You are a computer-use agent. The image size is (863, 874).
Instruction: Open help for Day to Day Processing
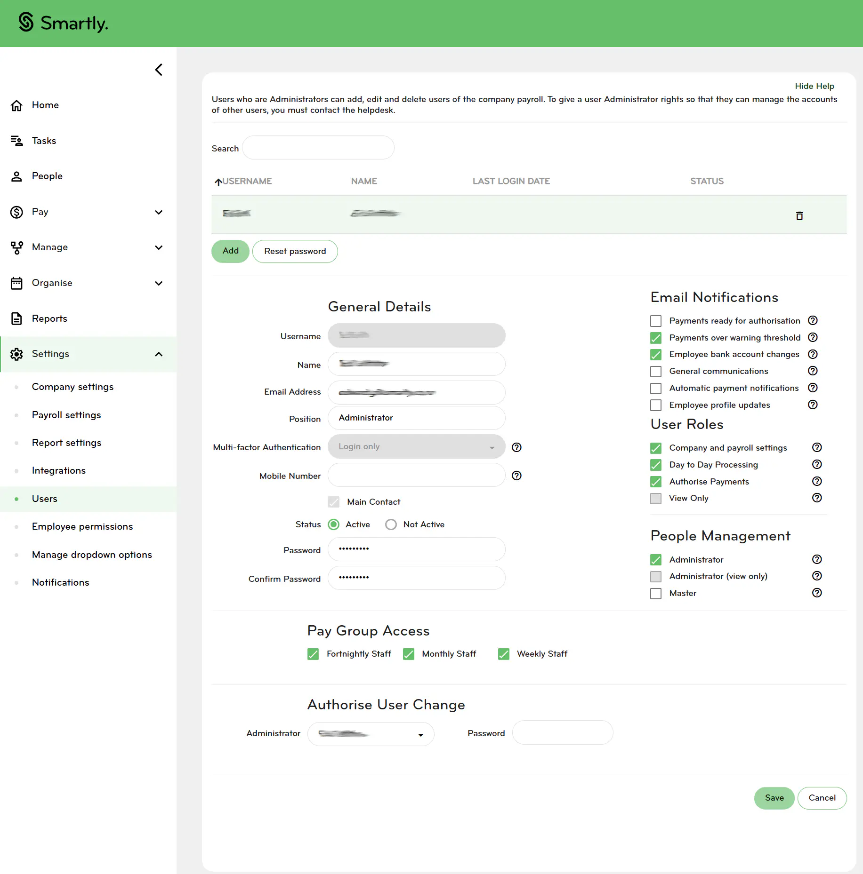(x=817, y=464)
